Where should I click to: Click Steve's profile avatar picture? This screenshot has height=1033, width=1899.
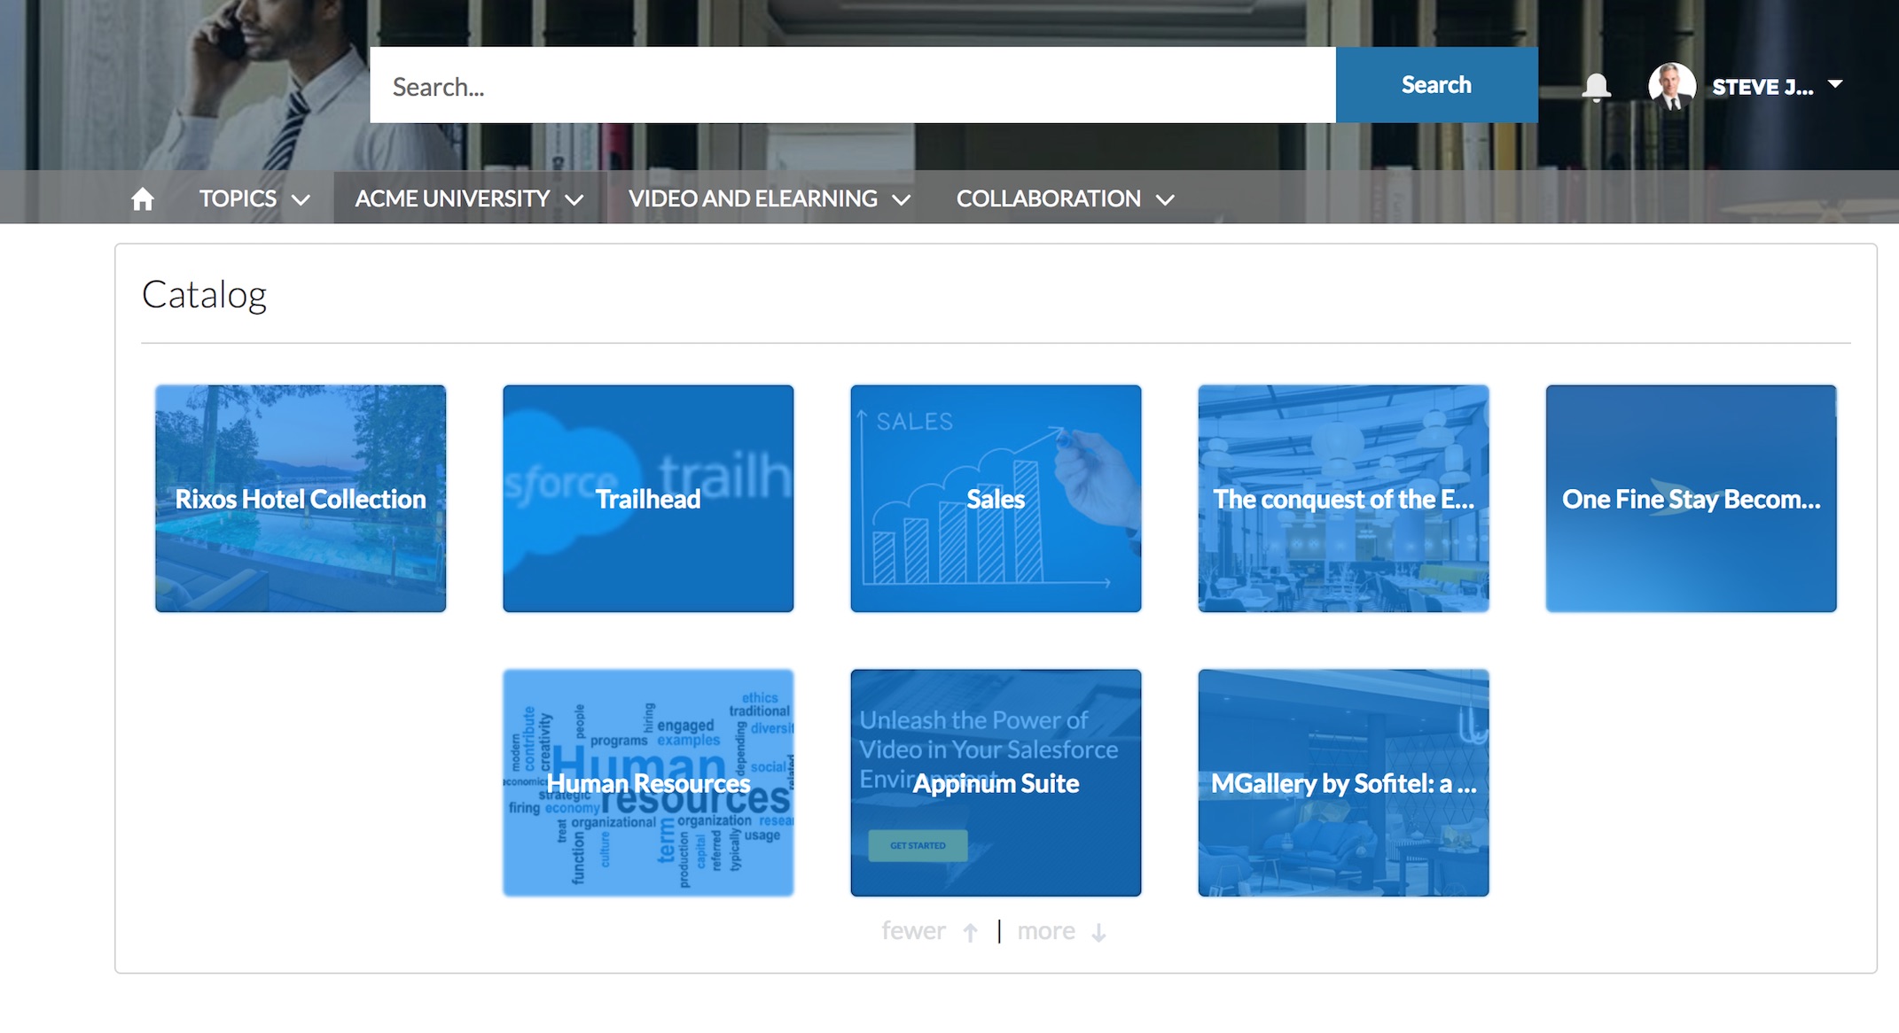(x=1671, y=86)
